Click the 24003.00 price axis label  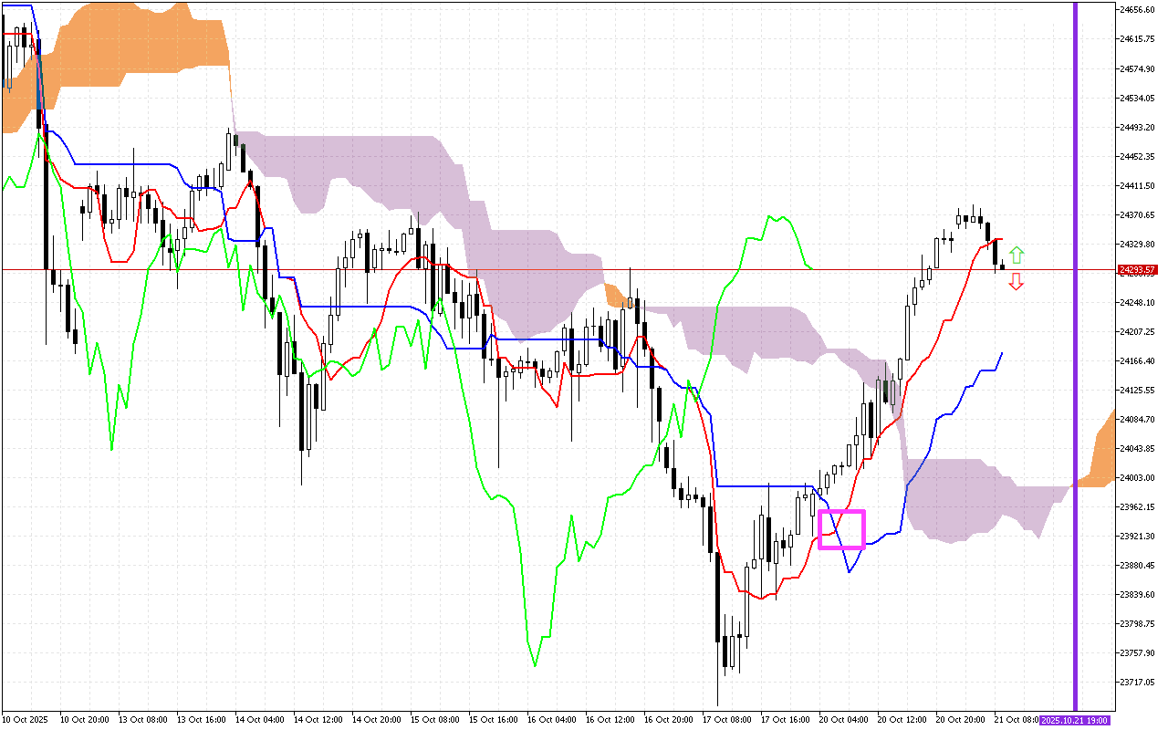[x=1137, y=477]
